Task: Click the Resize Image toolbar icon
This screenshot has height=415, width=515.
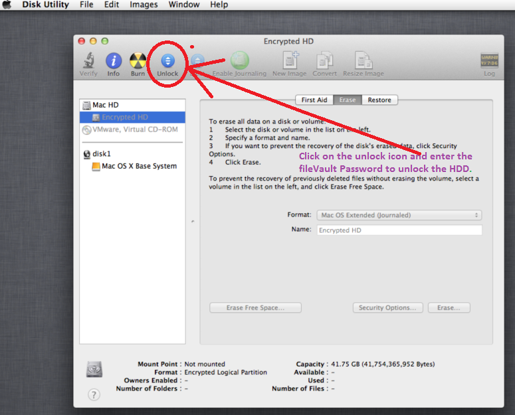Action: (x=363, y=60)
